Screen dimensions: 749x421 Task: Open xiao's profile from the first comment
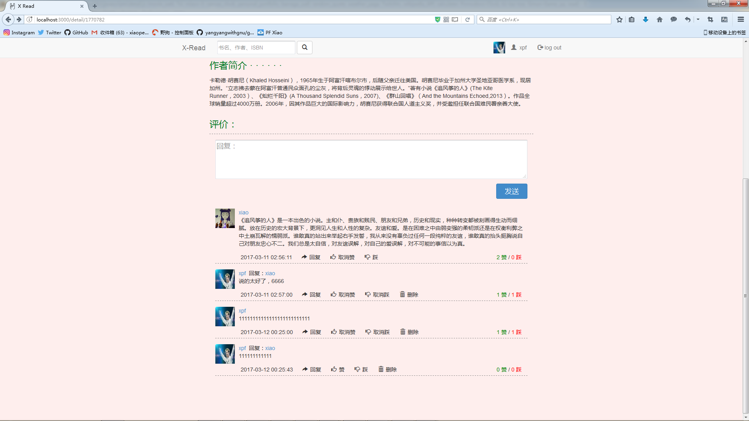click(x=243, y=212)
